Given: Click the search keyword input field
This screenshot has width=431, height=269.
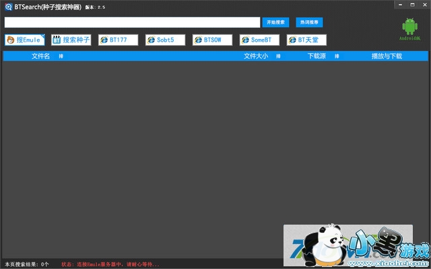Looking at the screenshot, I should coord(132,22).
